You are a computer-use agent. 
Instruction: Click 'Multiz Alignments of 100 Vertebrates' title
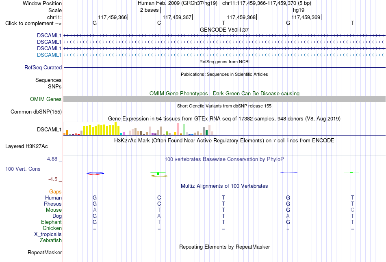coord(224,186)
